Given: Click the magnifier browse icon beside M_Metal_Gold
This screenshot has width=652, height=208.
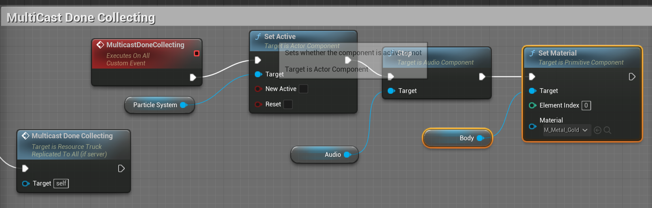Looking at the screenshot, I should tap(608, 130).
